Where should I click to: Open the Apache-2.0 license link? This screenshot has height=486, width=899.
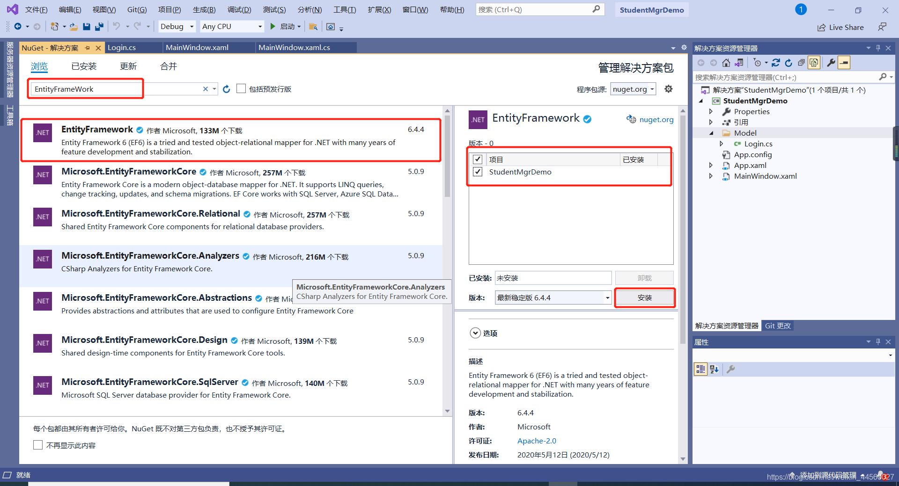pyautogui.click(x=537, y=441)
